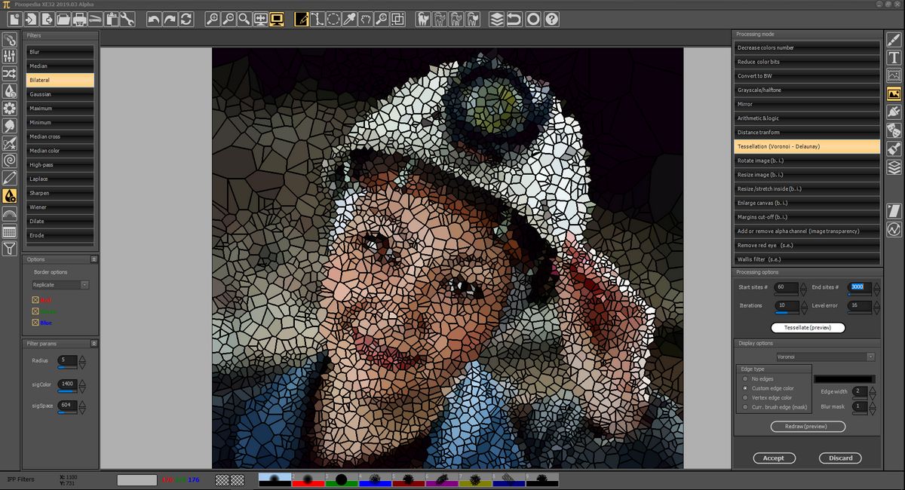Image resolution: width=905 pixels, height=490 pixels.
Task: Click the calendar grid icon in left sidebar
Action: tap(10, 231)
